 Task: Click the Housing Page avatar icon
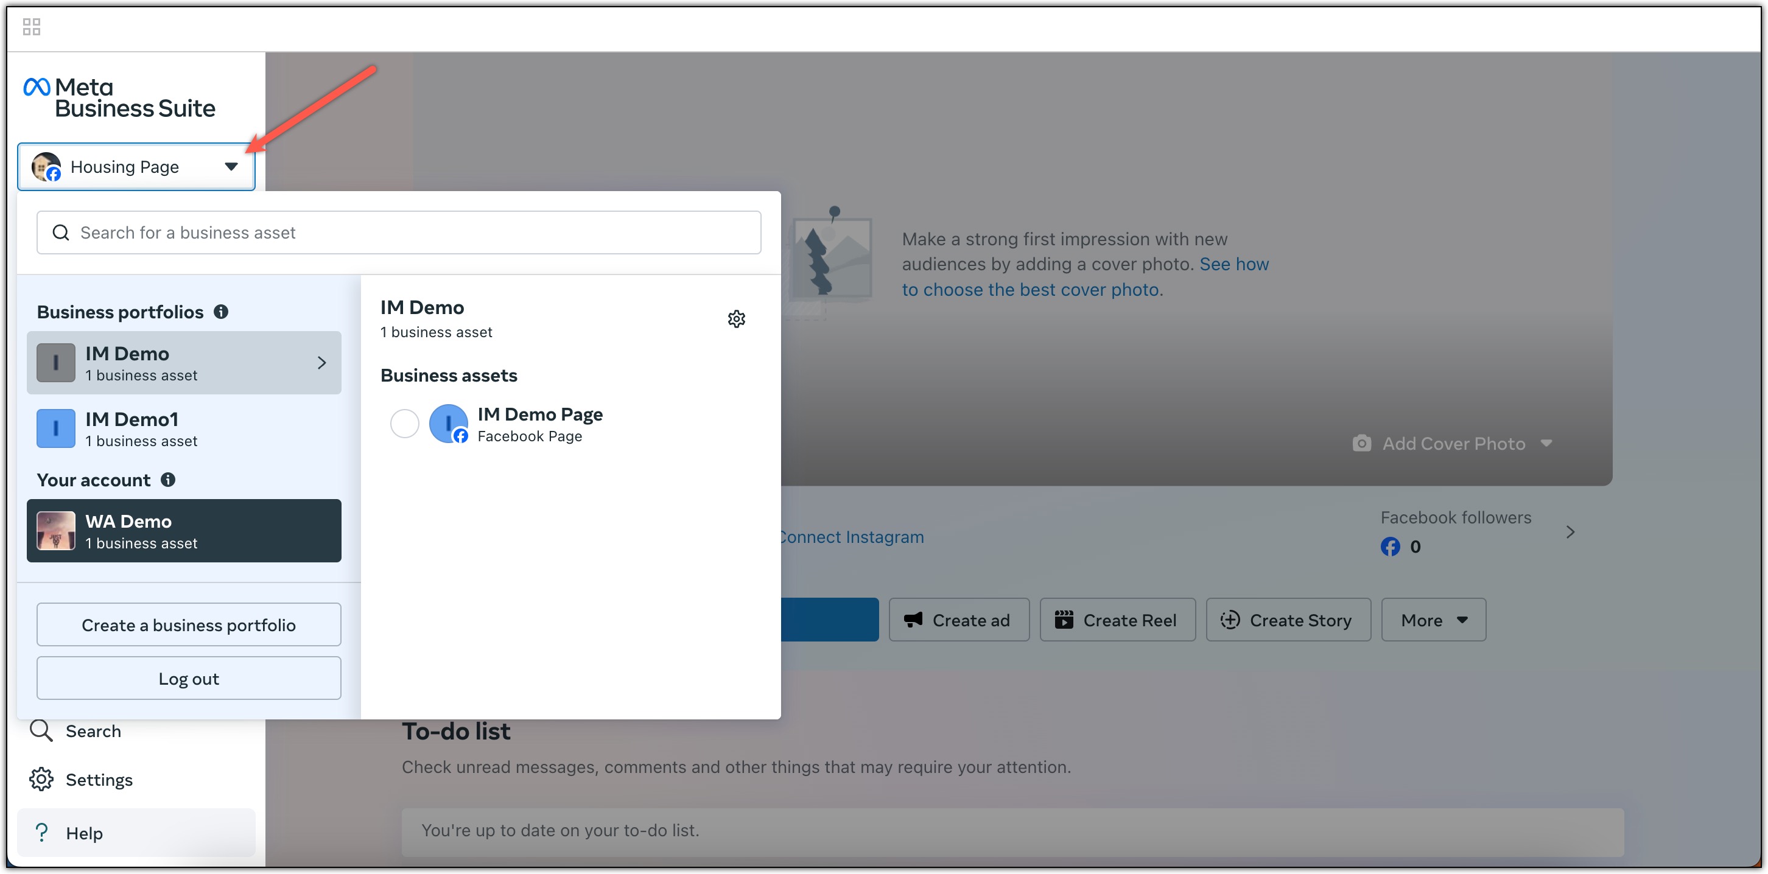tap(46, 167)
